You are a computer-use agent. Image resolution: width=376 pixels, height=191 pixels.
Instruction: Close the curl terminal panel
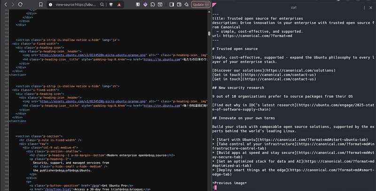point(371,8)
